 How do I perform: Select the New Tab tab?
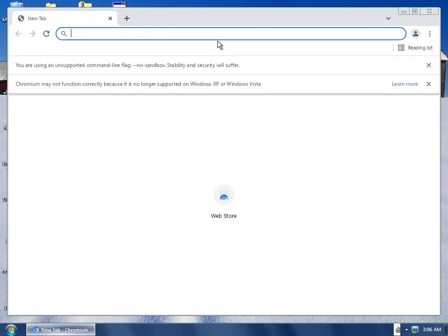coord(65,18)
